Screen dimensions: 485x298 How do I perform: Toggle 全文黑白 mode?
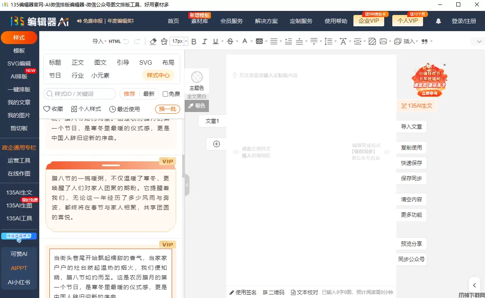(x=197, y=97)
